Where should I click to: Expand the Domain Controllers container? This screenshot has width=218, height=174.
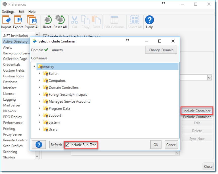click(39, 87)
